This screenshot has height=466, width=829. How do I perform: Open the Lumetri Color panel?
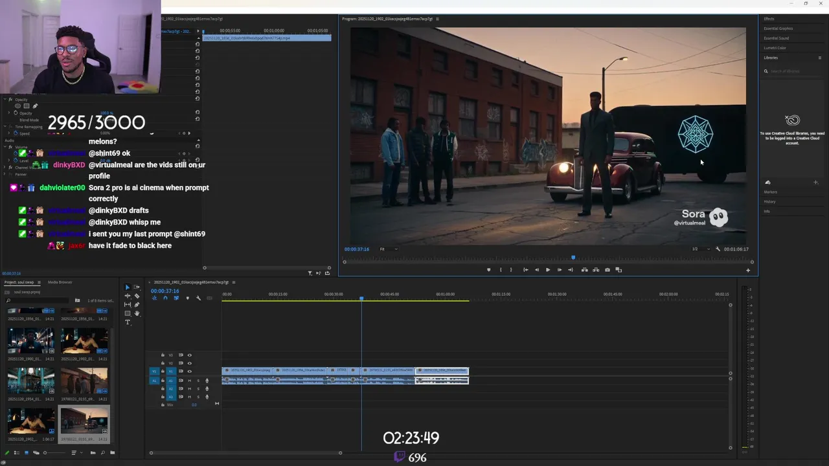coord(775,48)
